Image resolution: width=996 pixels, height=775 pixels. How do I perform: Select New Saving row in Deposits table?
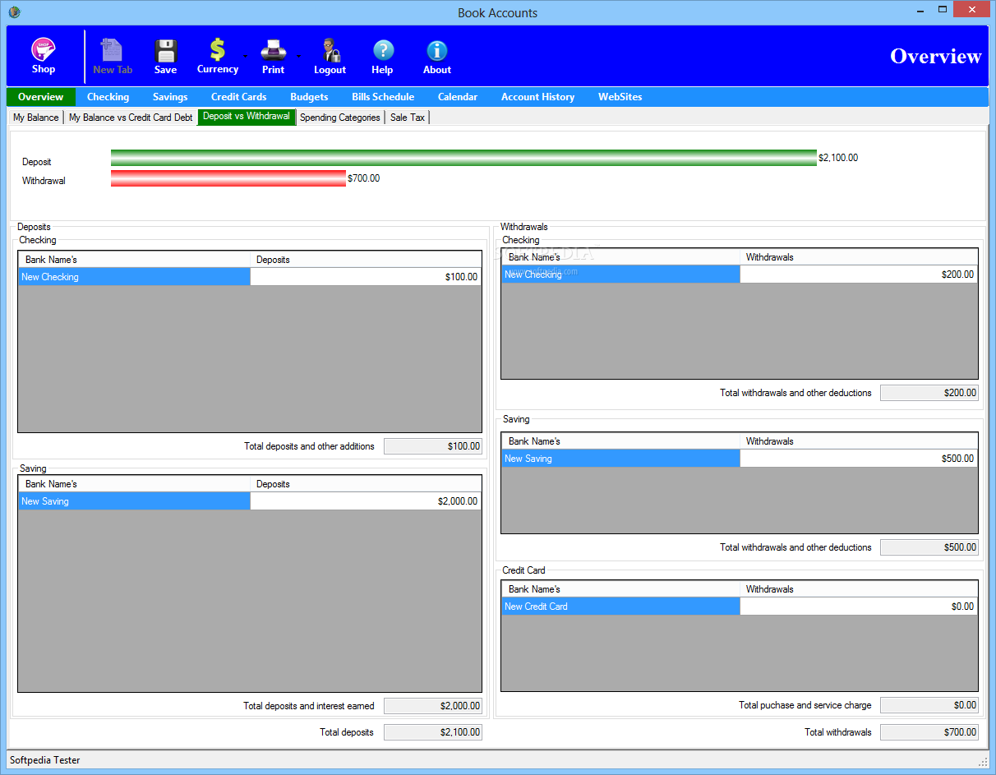(x=135, y=501)
